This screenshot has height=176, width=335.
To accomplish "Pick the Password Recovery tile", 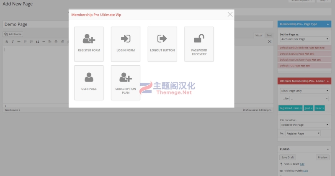I will (x=199, y=44).
